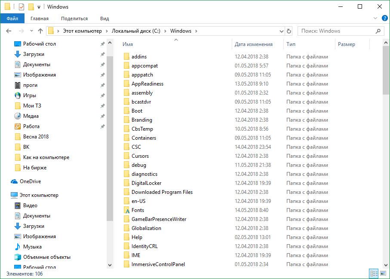Click the search magnifier icon
The image size is (390, 279).
pyautogui.click(x=378, y=31)
